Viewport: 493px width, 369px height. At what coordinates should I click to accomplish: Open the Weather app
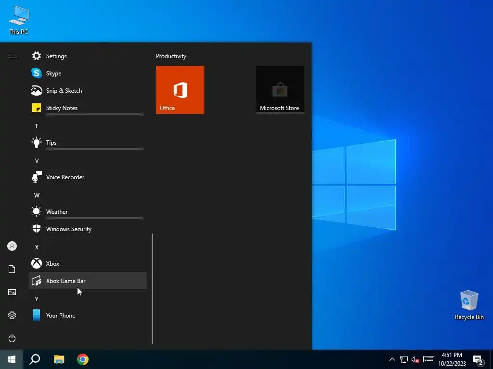pos(88,212)
